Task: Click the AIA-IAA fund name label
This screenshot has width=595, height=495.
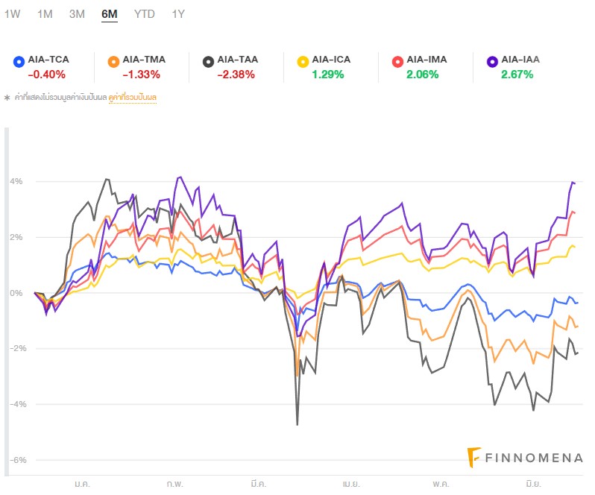Action: click(x=520, y=60)
